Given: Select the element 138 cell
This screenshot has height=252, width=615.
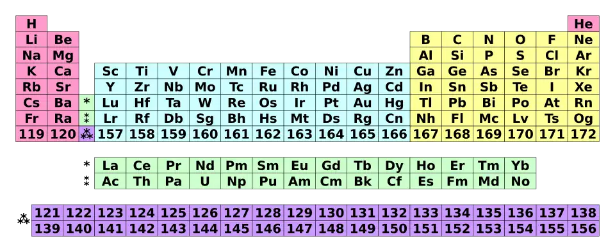Looking at the screenshot, I should 584,212.
